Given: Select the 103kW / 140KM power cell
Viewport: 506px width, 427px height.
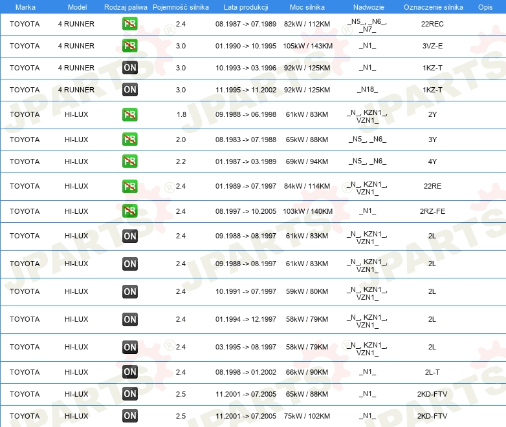Looking at the screenshot, I should (307, 211).
